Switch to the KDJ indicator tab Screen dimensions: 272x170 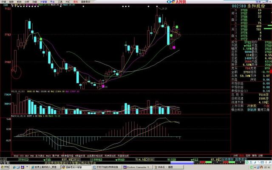click(27, 156)
